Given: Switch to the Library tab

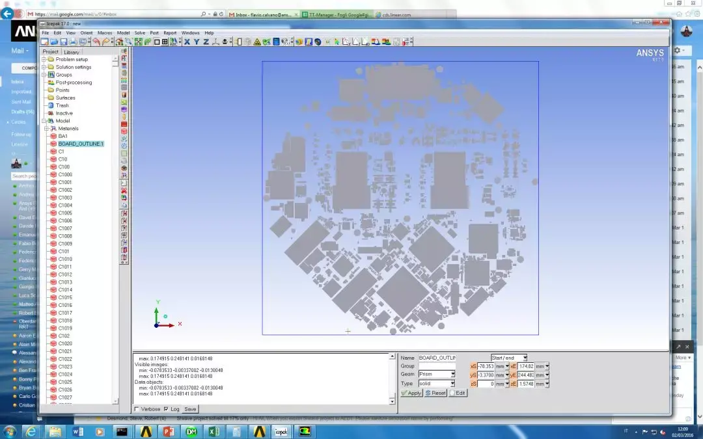Looking at the screenshot, I should 72,52.
